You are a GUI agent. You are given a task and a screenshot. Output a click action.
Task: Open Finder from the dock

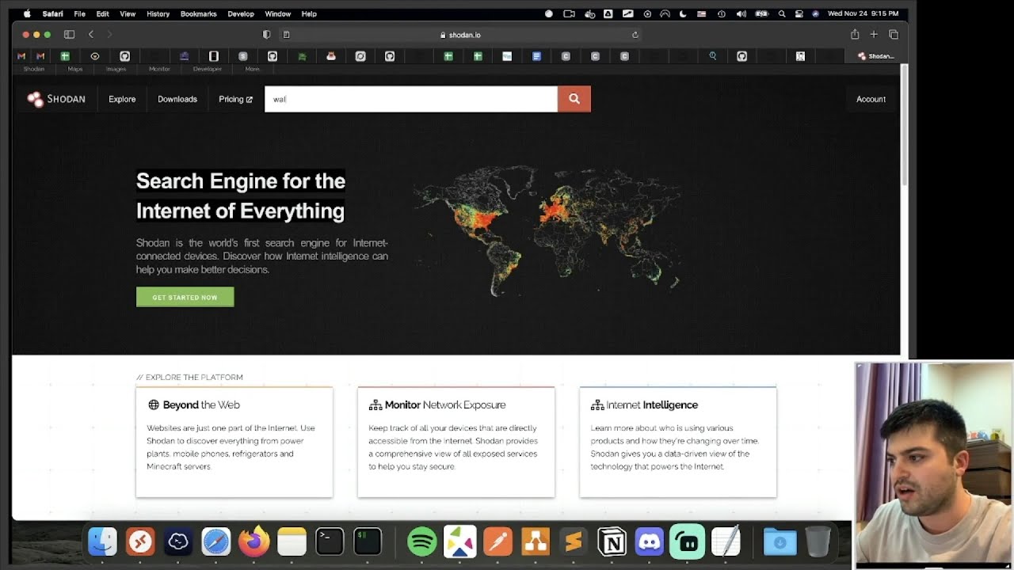(102, 542)
